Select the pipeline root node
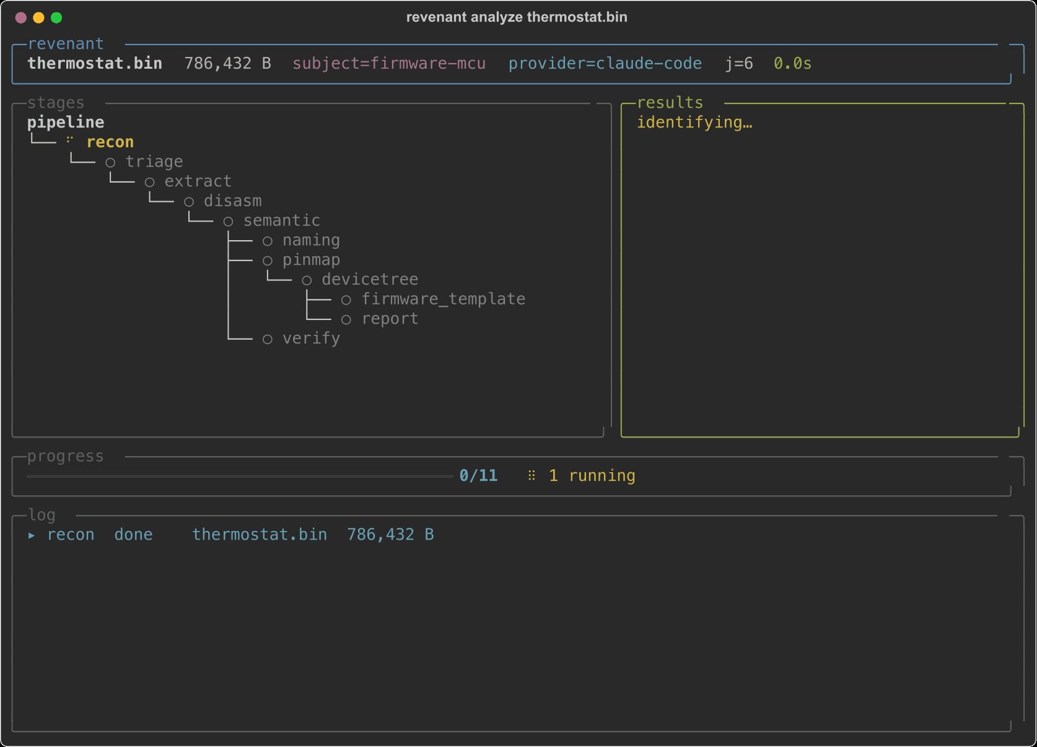Screen dimensions: 1037x747 [66, 122]
